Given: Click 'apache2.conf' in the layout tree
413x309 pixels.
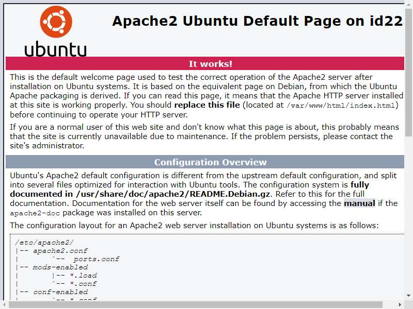Looking at the screenshot, I should point(60,251).
